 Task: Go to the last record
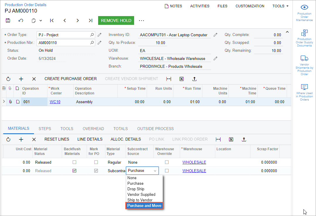coord(90,20)
